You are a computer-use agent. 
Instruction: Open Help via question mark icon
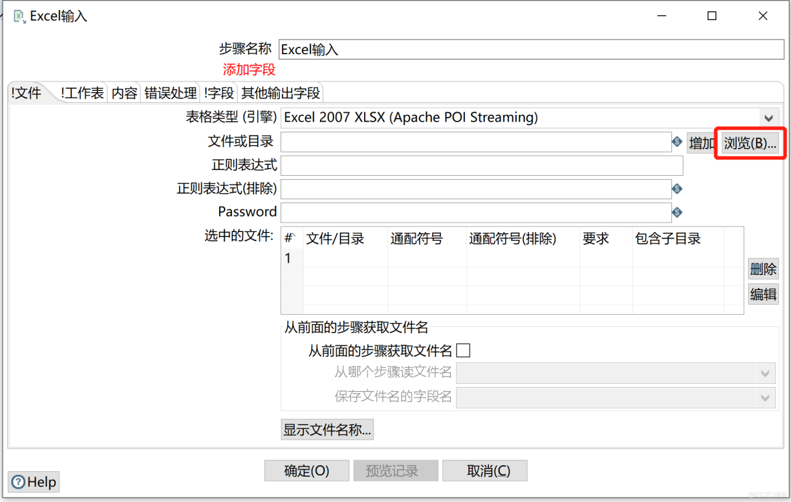click(x=19, y=482)
